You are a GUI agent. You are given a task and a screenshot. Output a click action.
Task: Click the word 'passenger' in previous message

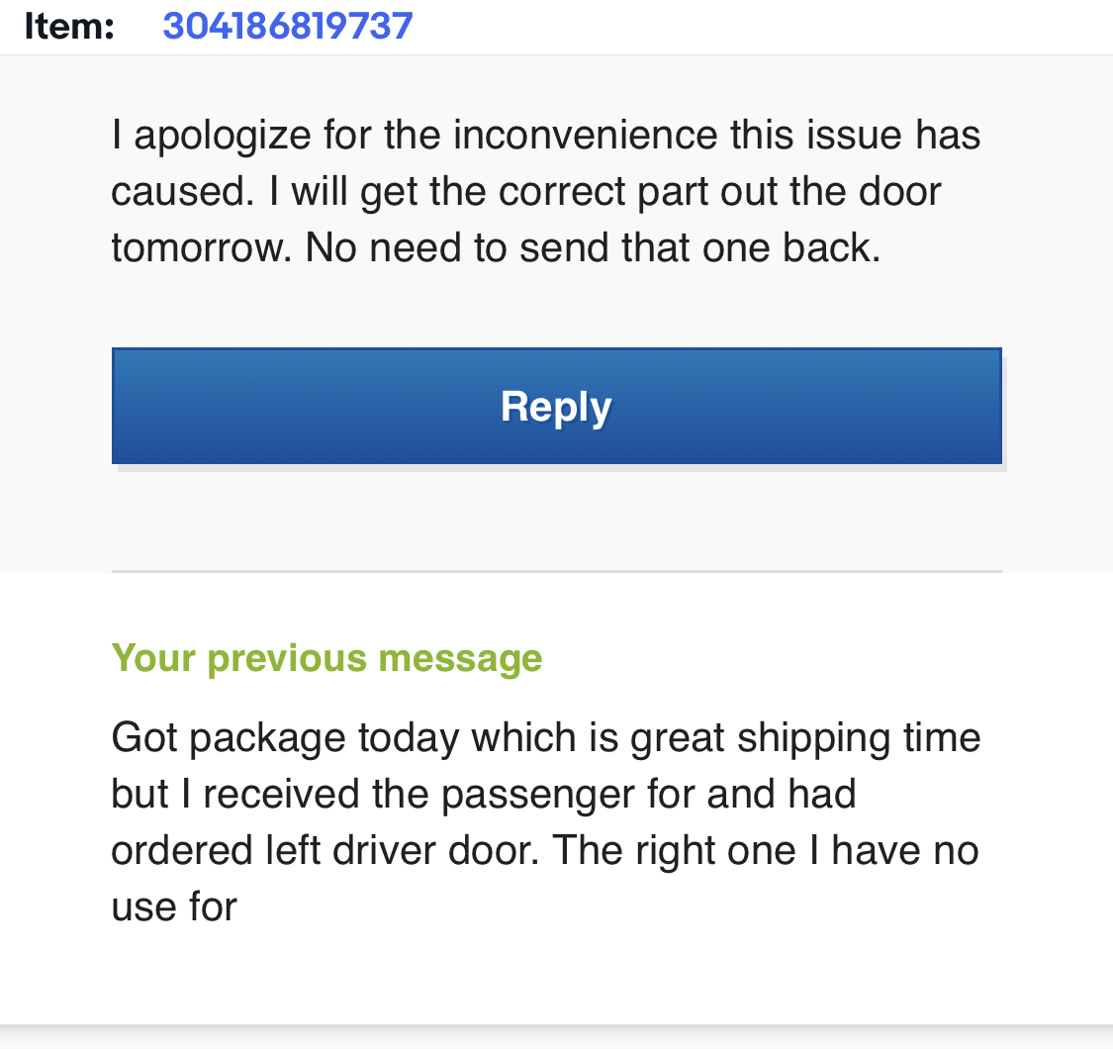[x=537, y=795]
